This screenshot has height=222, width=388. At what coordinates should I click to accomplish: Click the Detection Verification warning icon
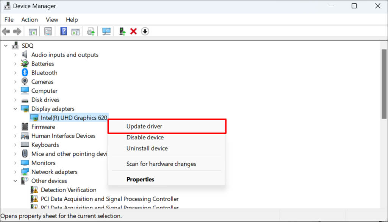pyautogui.click(x=34, y=190)
